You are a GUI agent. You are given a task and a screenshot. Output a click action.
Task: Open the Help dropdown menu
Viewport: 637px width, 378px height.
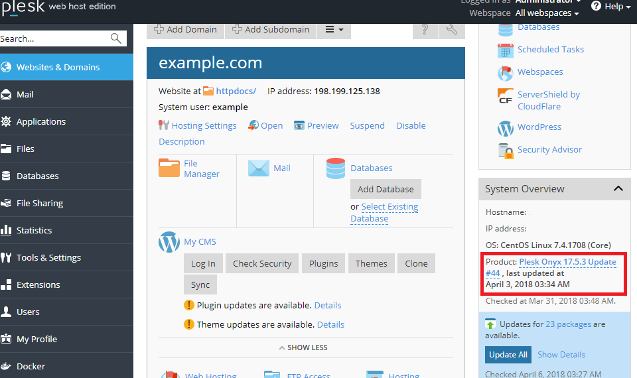610,7
